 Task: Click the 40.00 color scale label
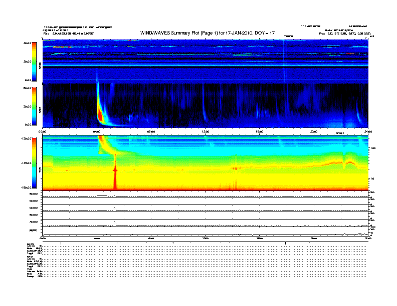pyautogui.click(x=27, y=43)
